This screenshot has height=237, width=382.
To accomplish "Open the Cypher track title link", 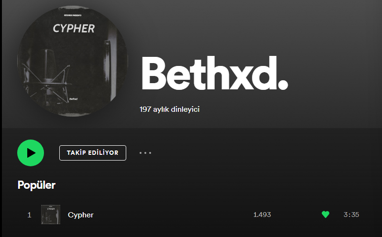I will click(x=81, y=215).
